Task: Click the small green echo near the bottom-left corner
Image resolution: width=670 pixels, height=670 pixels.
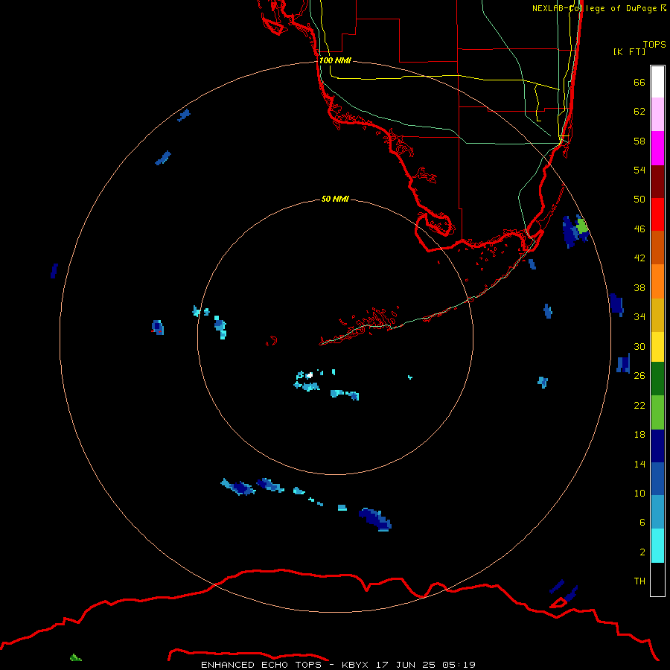Action: pos(75,657)
